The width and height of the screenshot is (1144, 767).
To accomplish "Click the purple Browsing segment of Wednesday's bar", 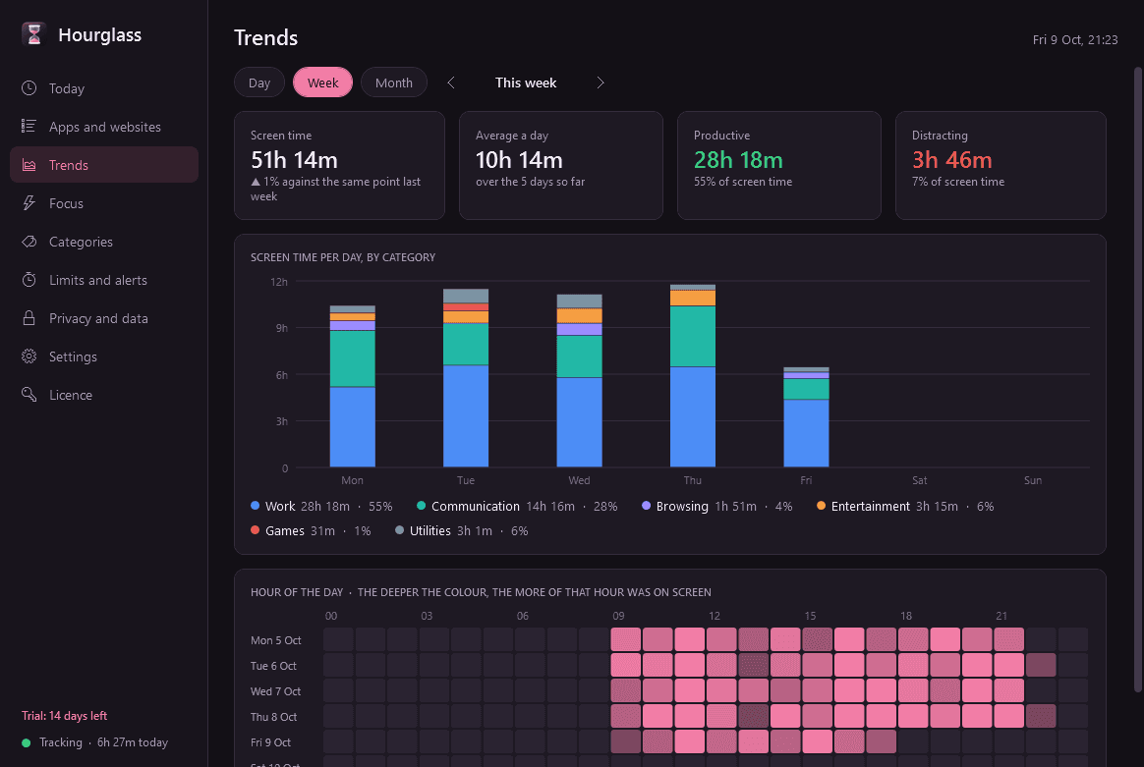I will point(579,330).
